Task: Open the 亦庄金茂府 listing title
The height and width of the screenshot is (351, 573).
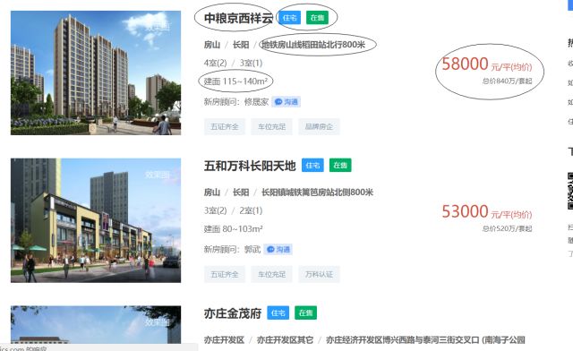Action: (233, 313)
